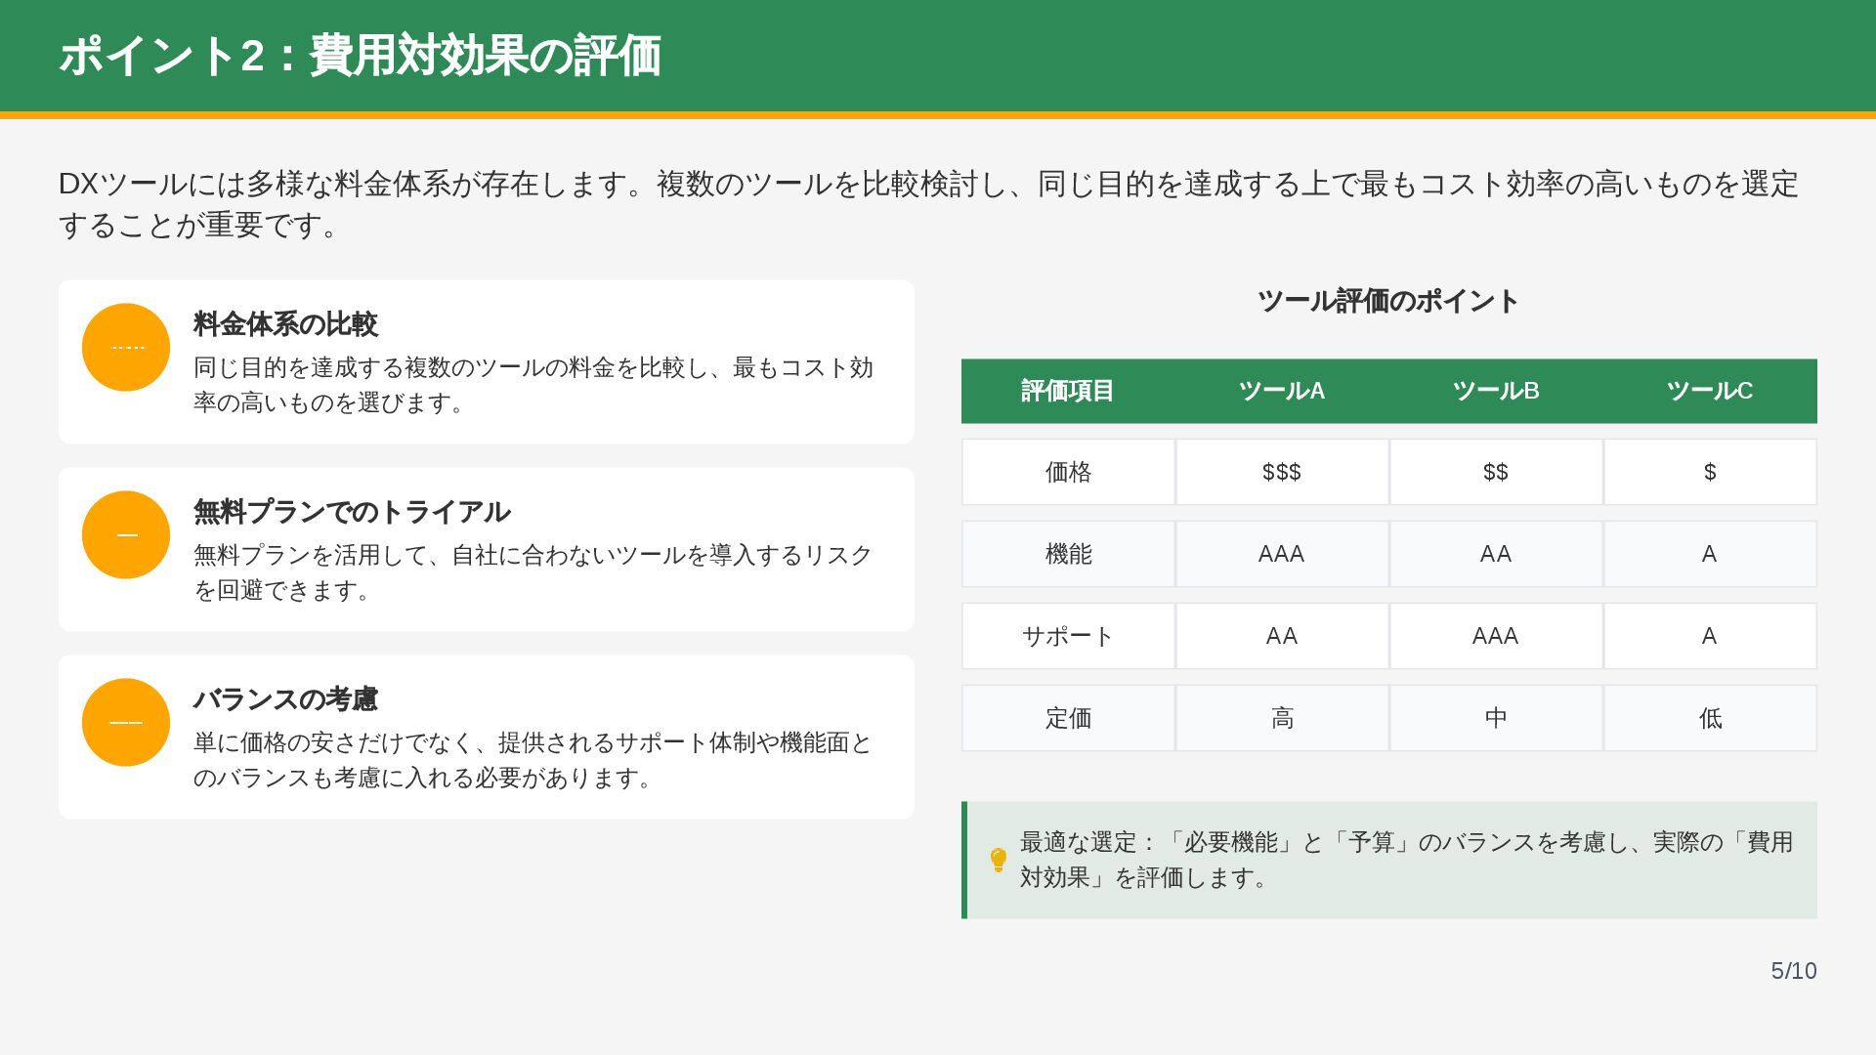Select the 無料プランでのトライアル card heading
The height and width of the screenshot is (1055, 1876).
pyautogui.click(x=352, y=512)
